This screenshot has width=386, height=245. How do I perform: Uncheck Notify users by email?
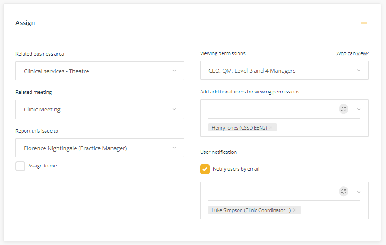(205, 169)
